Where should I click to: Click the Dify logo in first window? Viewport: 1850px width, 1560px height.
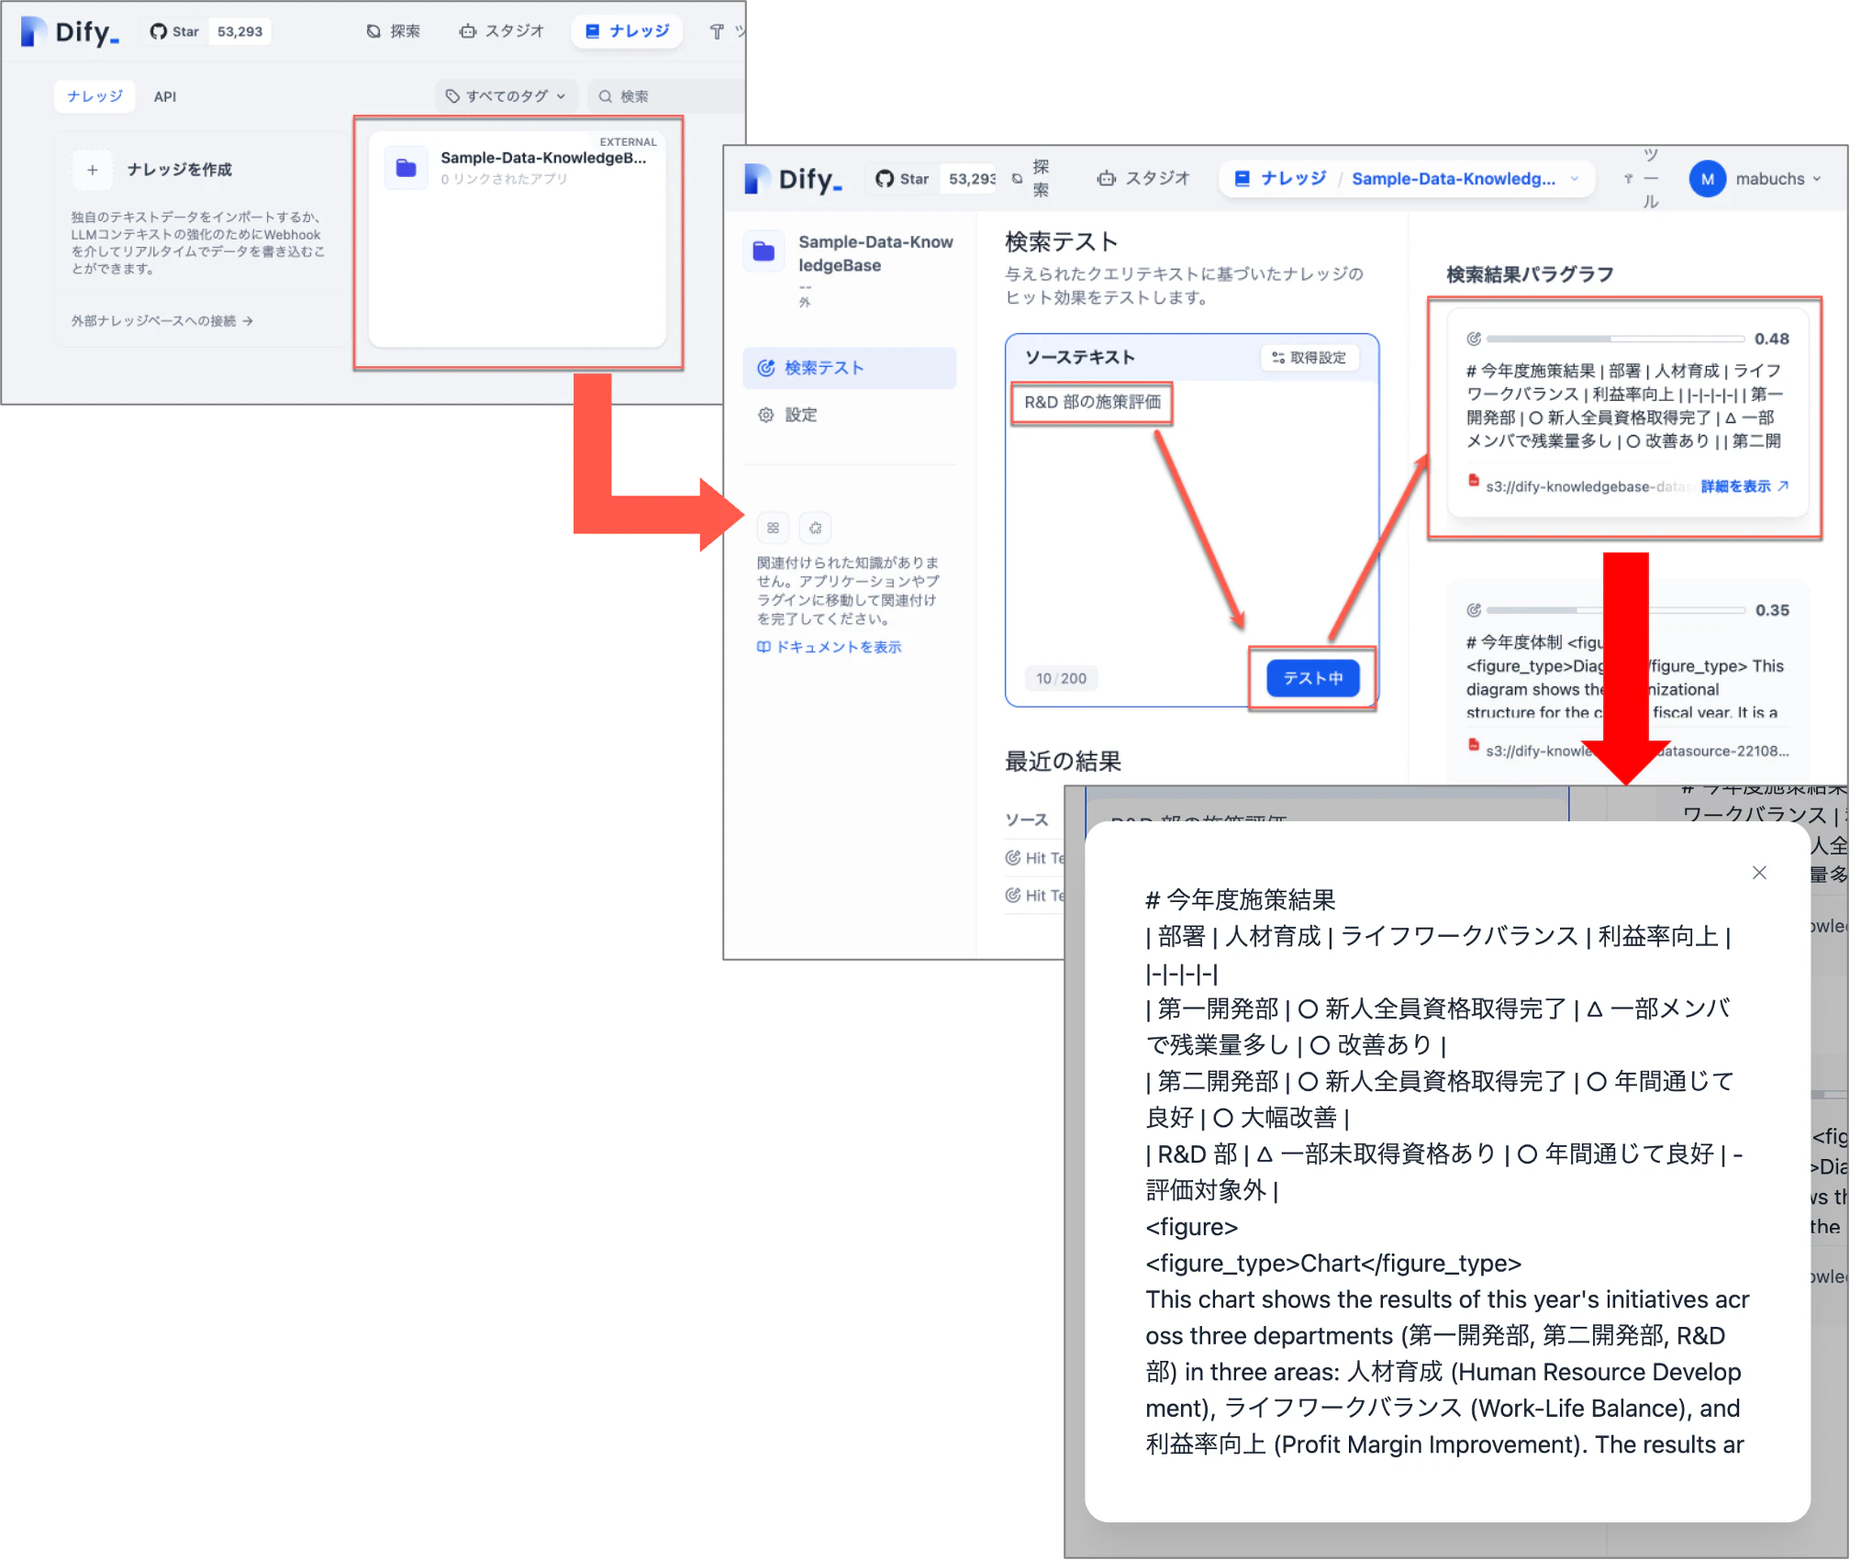[x=70, y=31]
